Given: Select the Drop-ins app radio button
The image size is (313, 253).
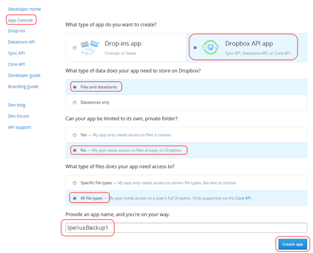Looking at the screenshot, I should [x=74, y=48].
